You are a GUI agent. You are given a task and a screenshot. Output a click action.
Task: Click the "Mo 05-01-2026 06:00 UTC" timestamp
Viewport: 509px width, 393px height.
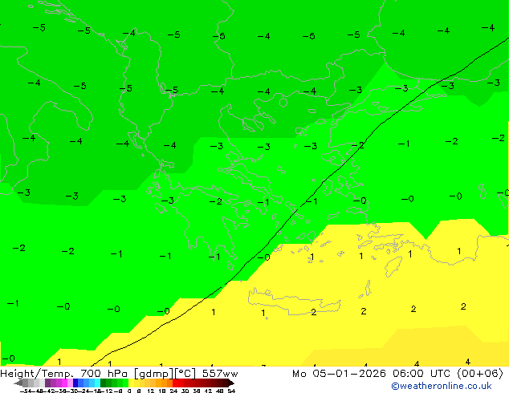[373, 374]
